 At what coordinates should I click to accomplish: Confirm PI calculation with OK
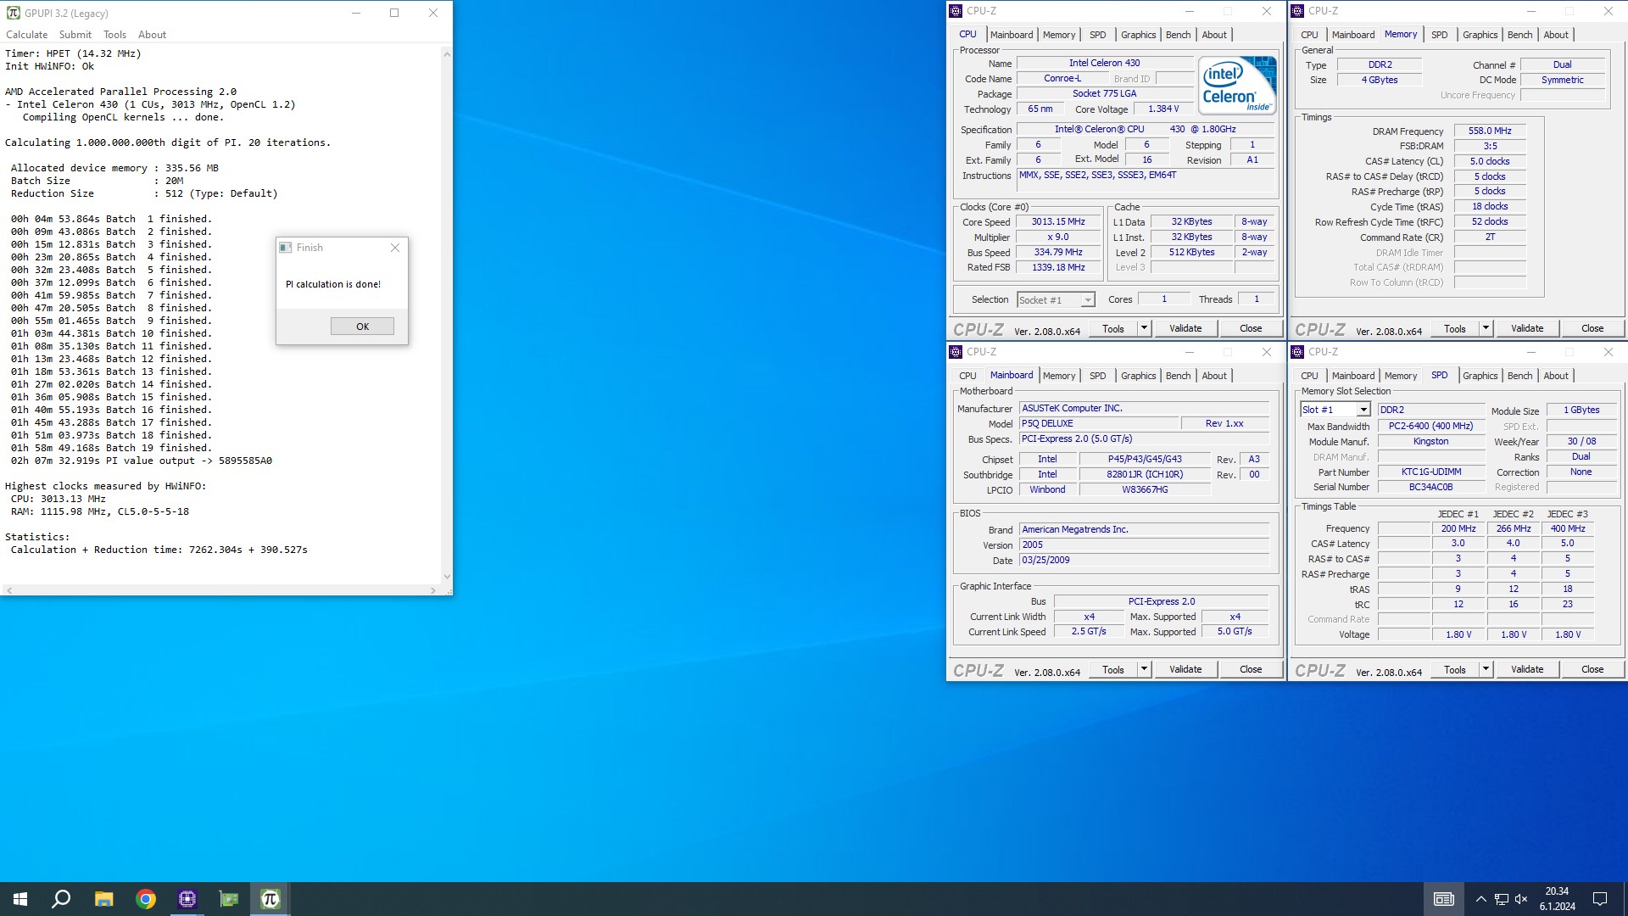362,327
